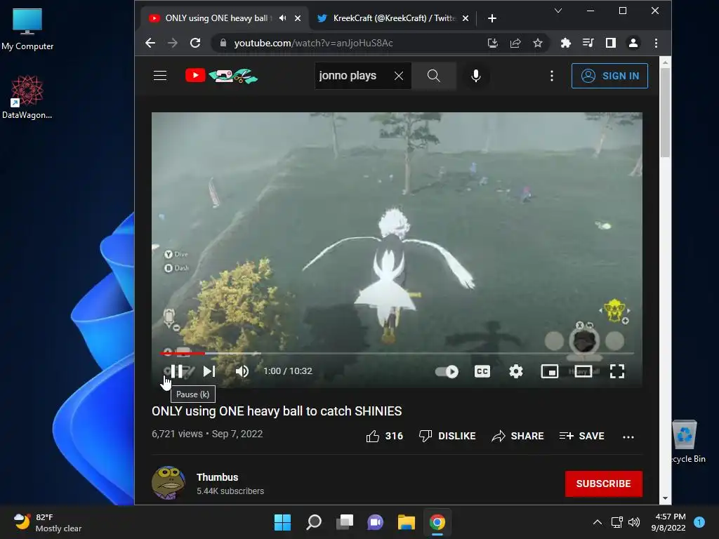Save the video to a playlist
Screen dimensions: 719x539
coord(581,436)
